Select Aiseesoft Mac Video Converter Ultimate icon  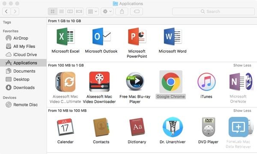(66, 81)
